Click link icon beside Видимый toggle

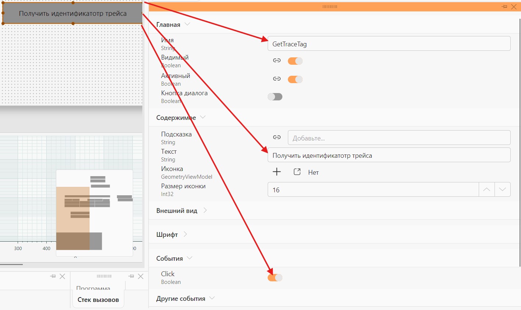(x=277, y=61)
